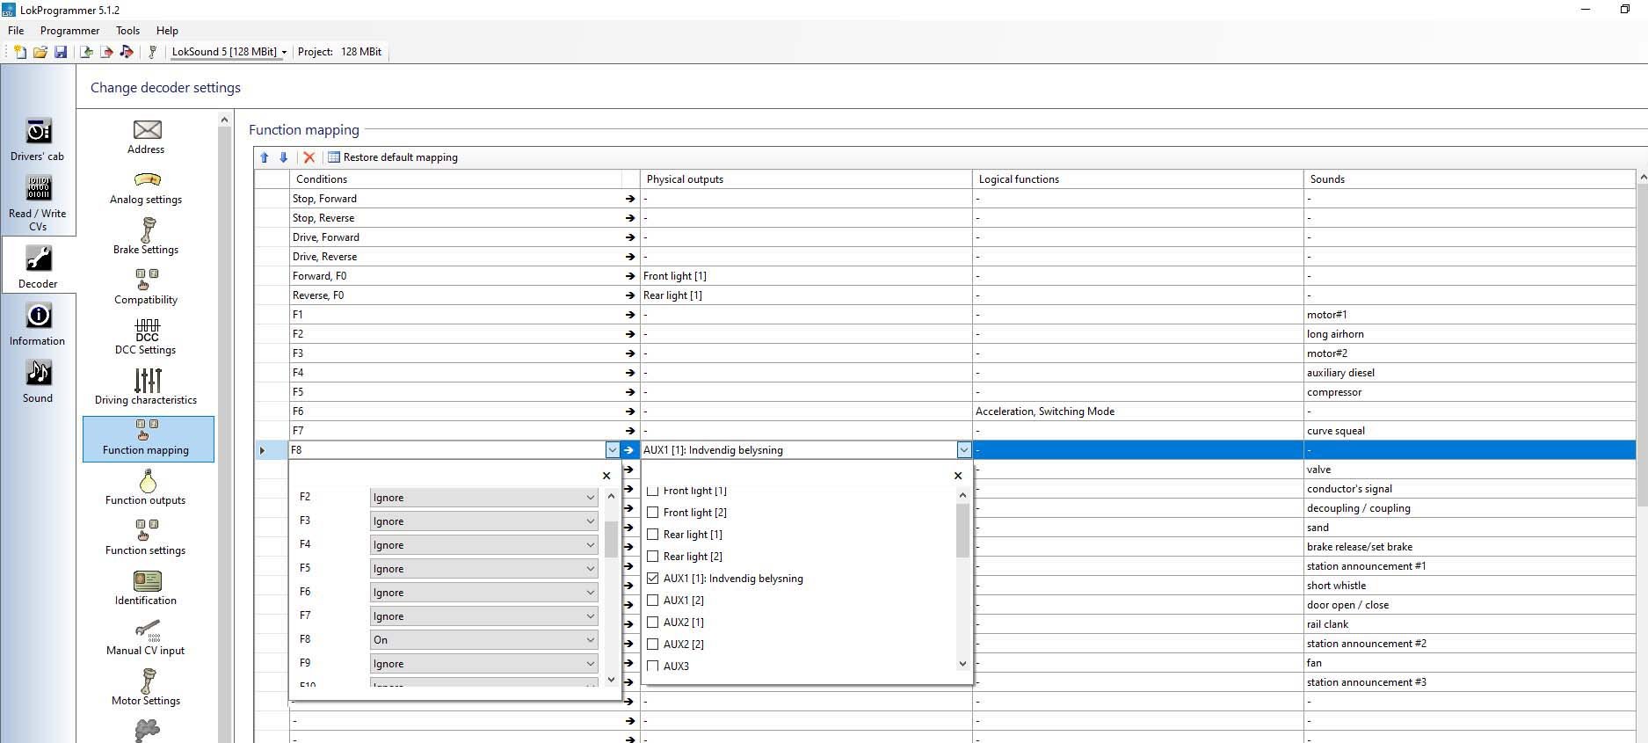Click the Sounds column header
Viewport: 1648px width, 743px height.
1470,179
